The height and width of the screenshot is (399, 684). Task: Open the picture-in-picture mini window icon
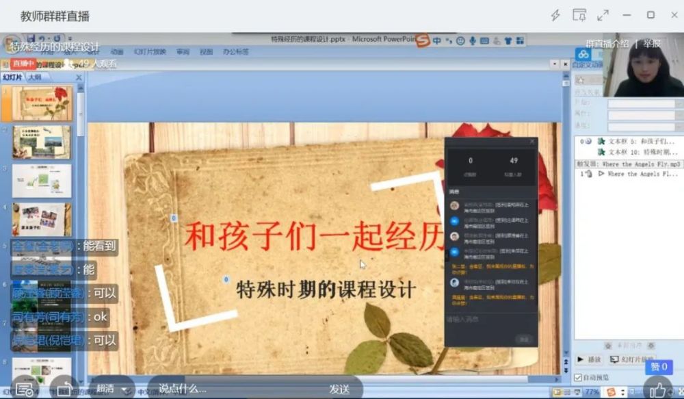point(579,15)
